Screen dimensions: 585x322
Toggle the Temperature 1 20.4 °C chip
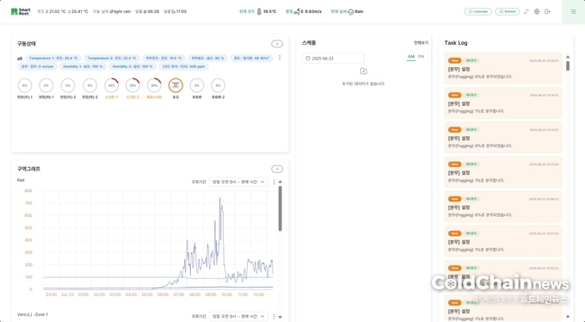coord(53,59)
